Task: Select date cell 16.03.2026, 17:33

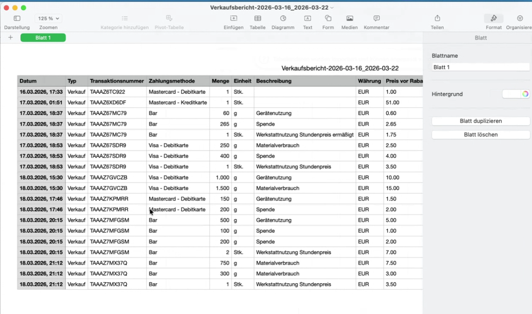Action: coord(41,92)
